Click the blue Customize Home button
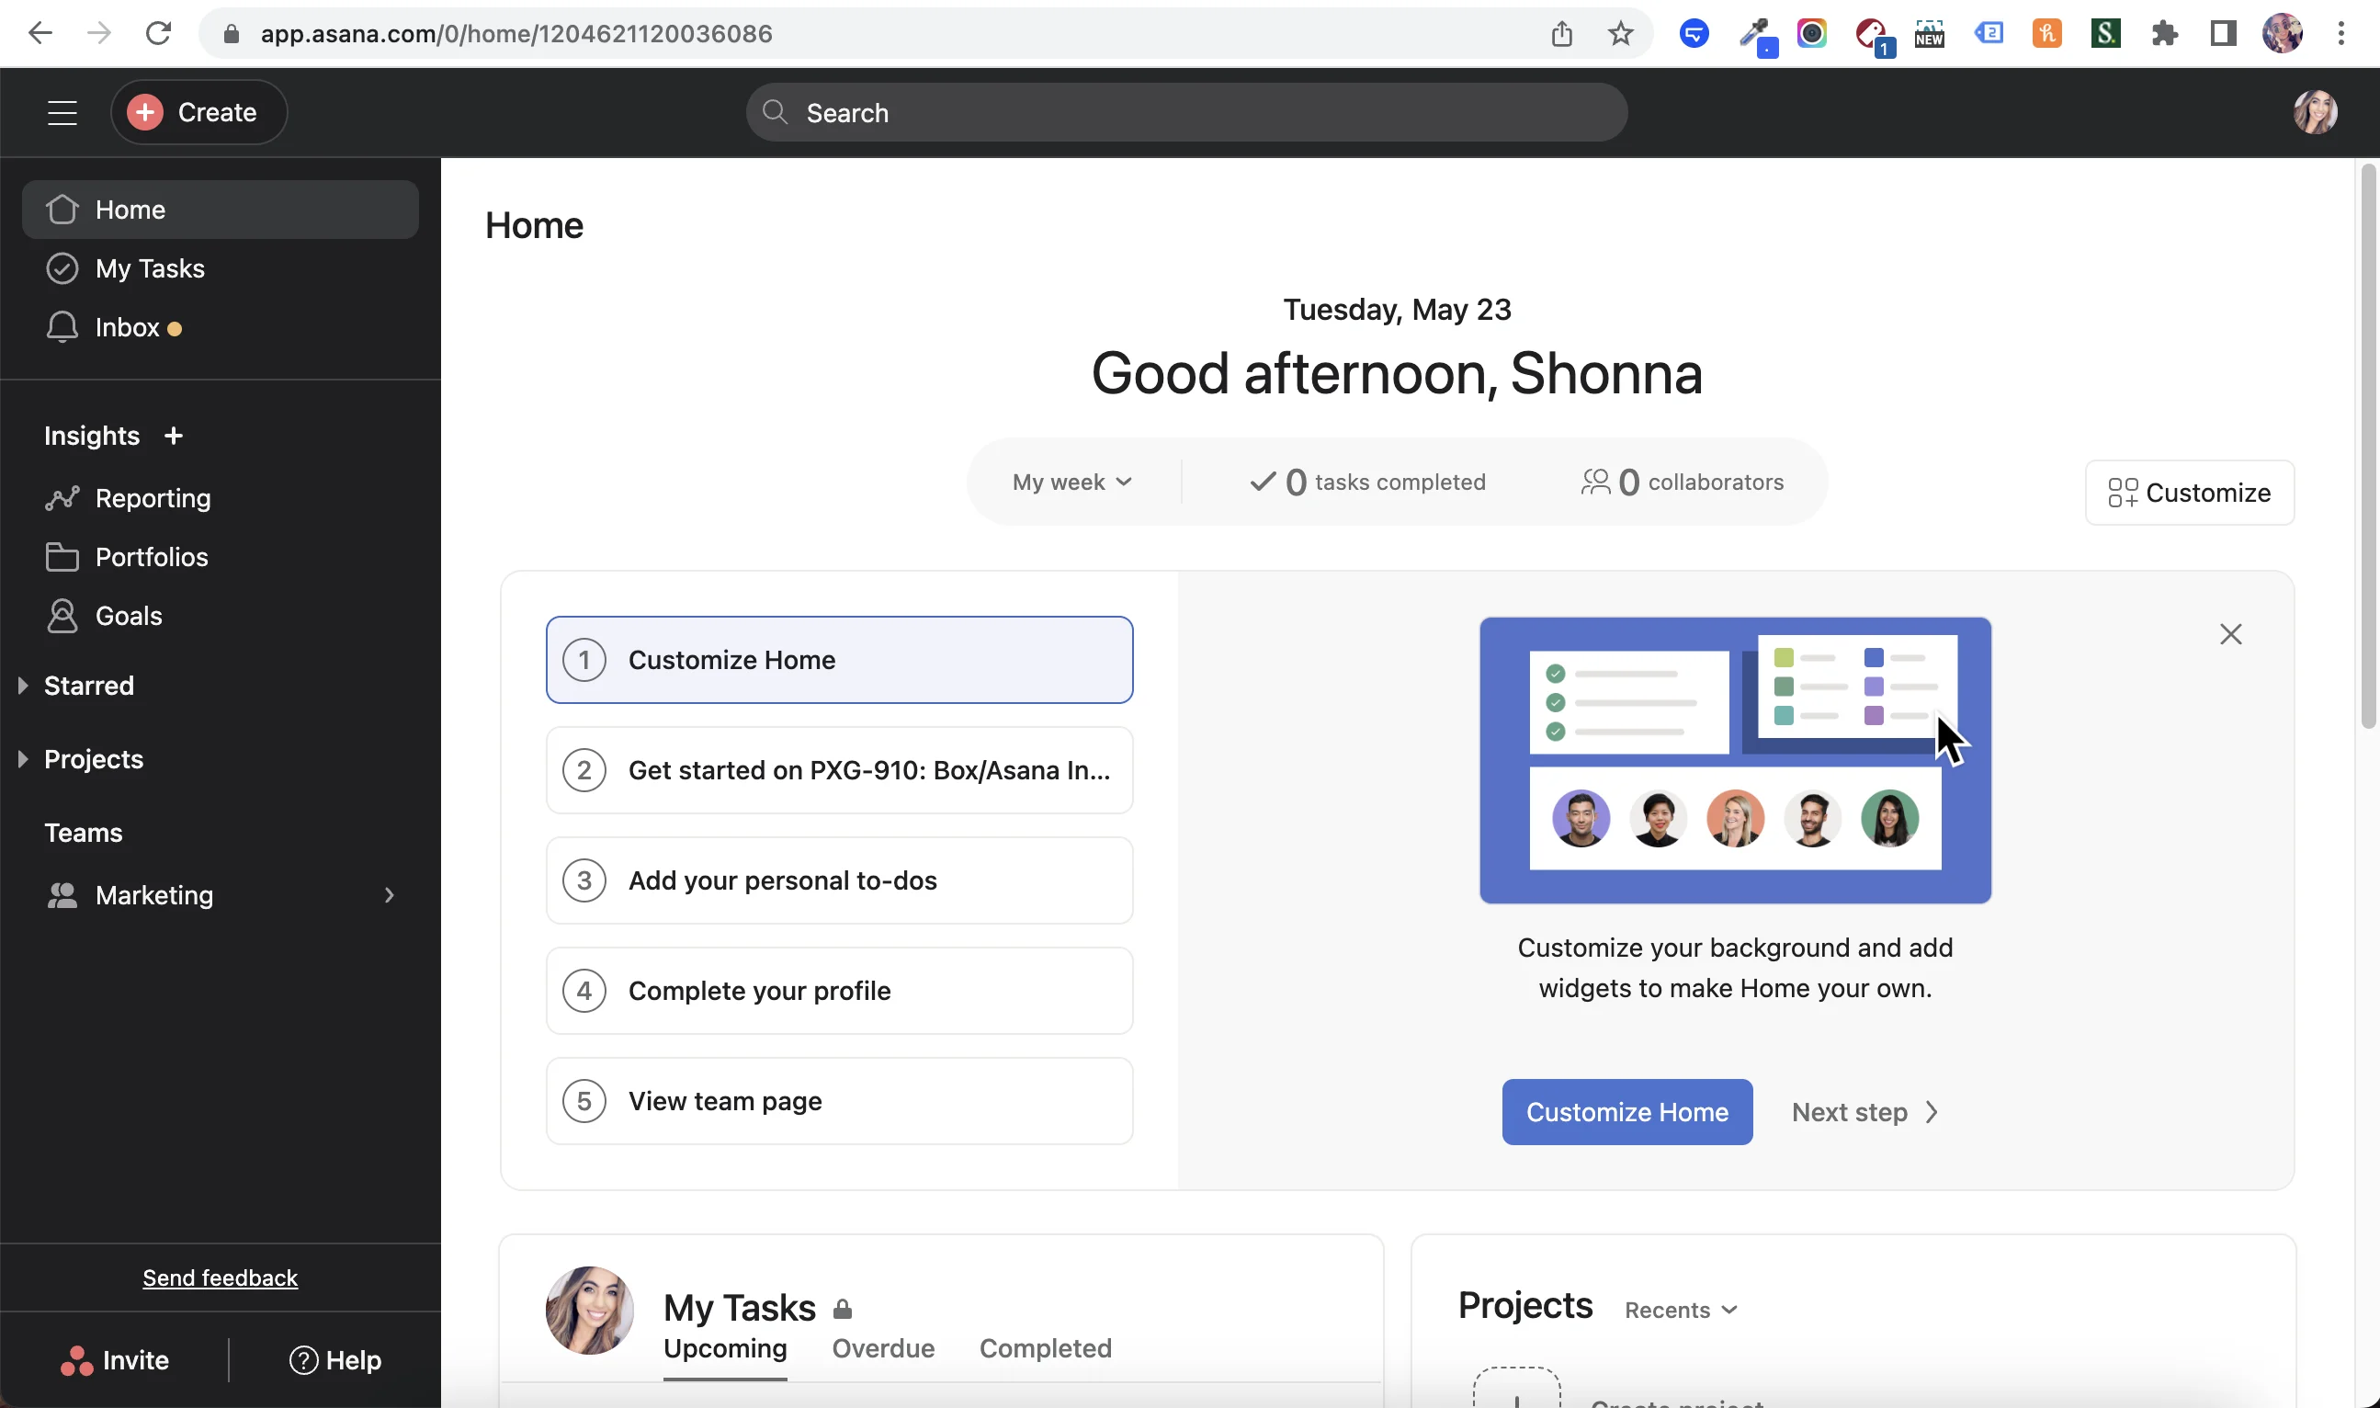 click(1626, 1112)
